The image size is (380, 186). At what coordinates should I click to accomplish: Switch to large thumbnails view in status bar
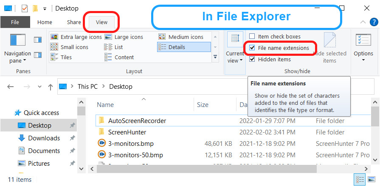click(x=371, y=180)
